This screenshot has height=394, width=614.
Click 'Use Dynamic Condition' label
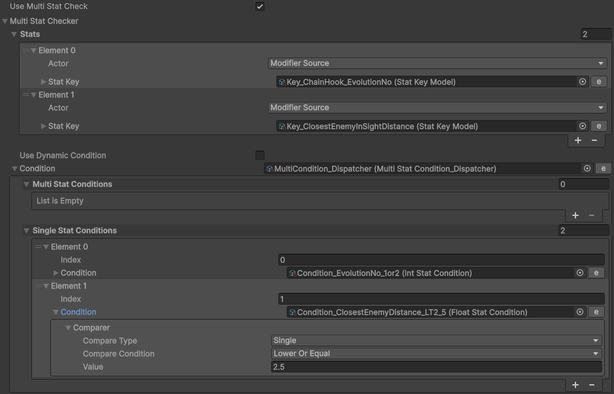coord(63,155)
